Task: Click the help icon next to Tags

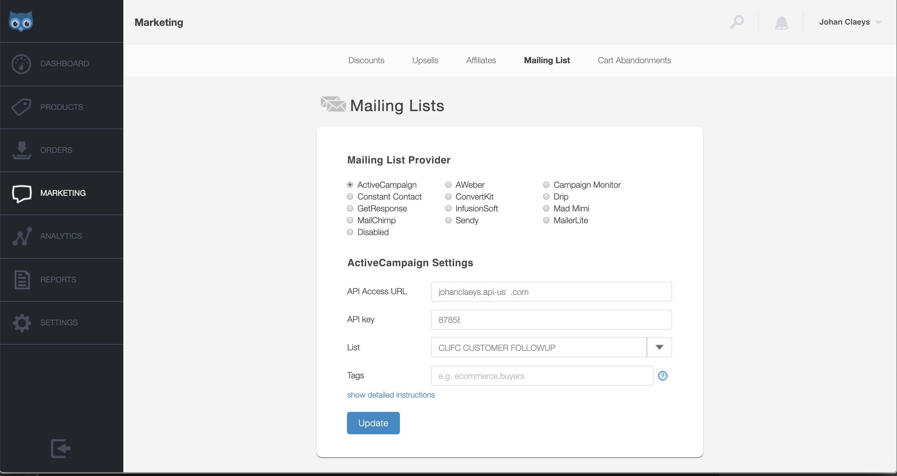Action: pos(663,375)
